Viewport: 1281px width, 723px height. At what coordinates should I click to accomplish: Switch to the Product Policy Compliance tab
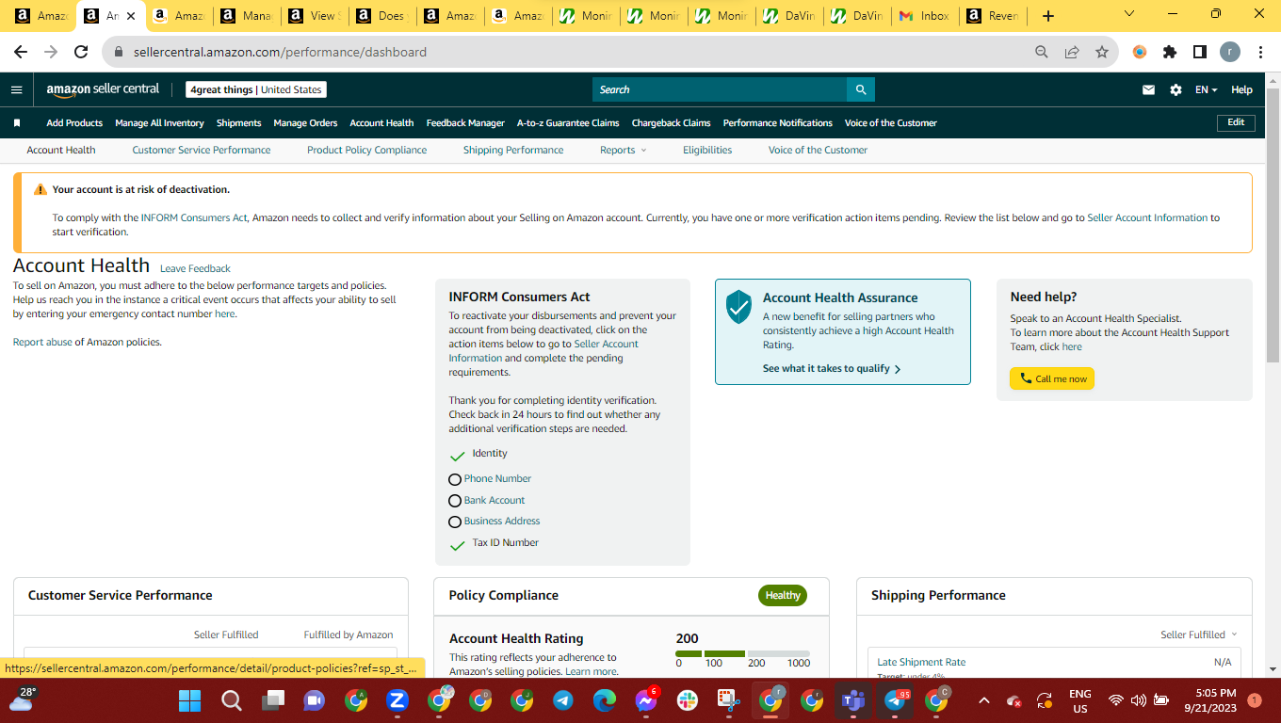(x=366, y=151)
